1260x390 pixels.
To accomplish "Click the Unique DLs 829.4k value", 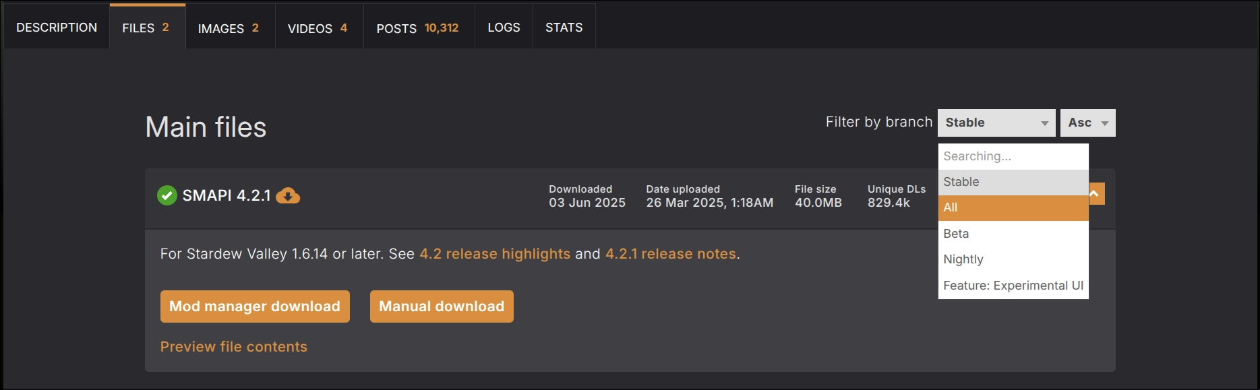I will point(889,203).
